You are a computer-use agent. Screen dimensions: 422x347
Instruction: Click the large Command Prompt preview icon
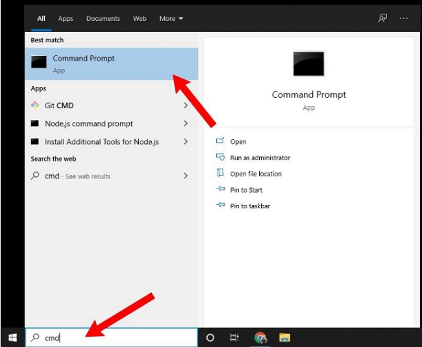tap(308, 64)
